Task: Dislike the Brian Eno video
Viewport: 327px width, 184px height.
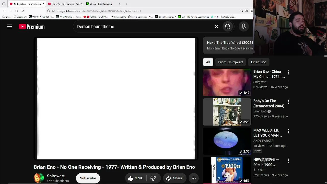Action: coord(153,178)
